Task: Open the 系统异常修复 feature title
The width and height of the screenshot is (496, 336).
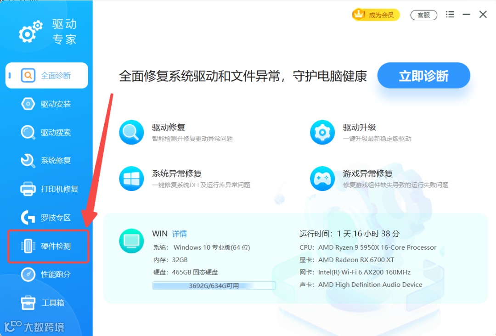Action: [x=177, y=174]
